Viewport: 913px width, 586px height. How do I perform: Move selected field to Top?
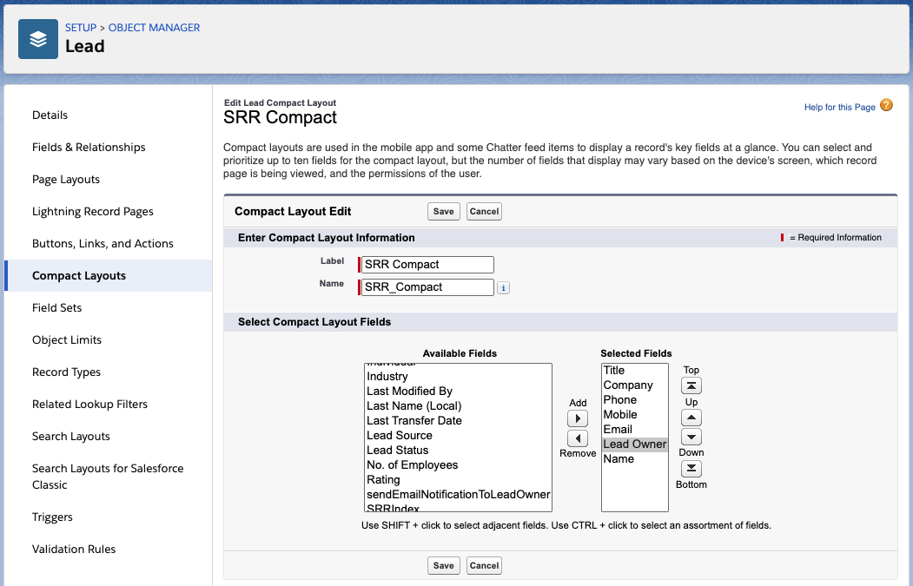pos(691,385)
